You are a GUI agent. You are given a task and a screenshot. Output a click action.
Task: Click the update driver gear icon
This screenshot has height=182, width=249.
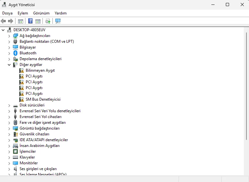(48, 21)
